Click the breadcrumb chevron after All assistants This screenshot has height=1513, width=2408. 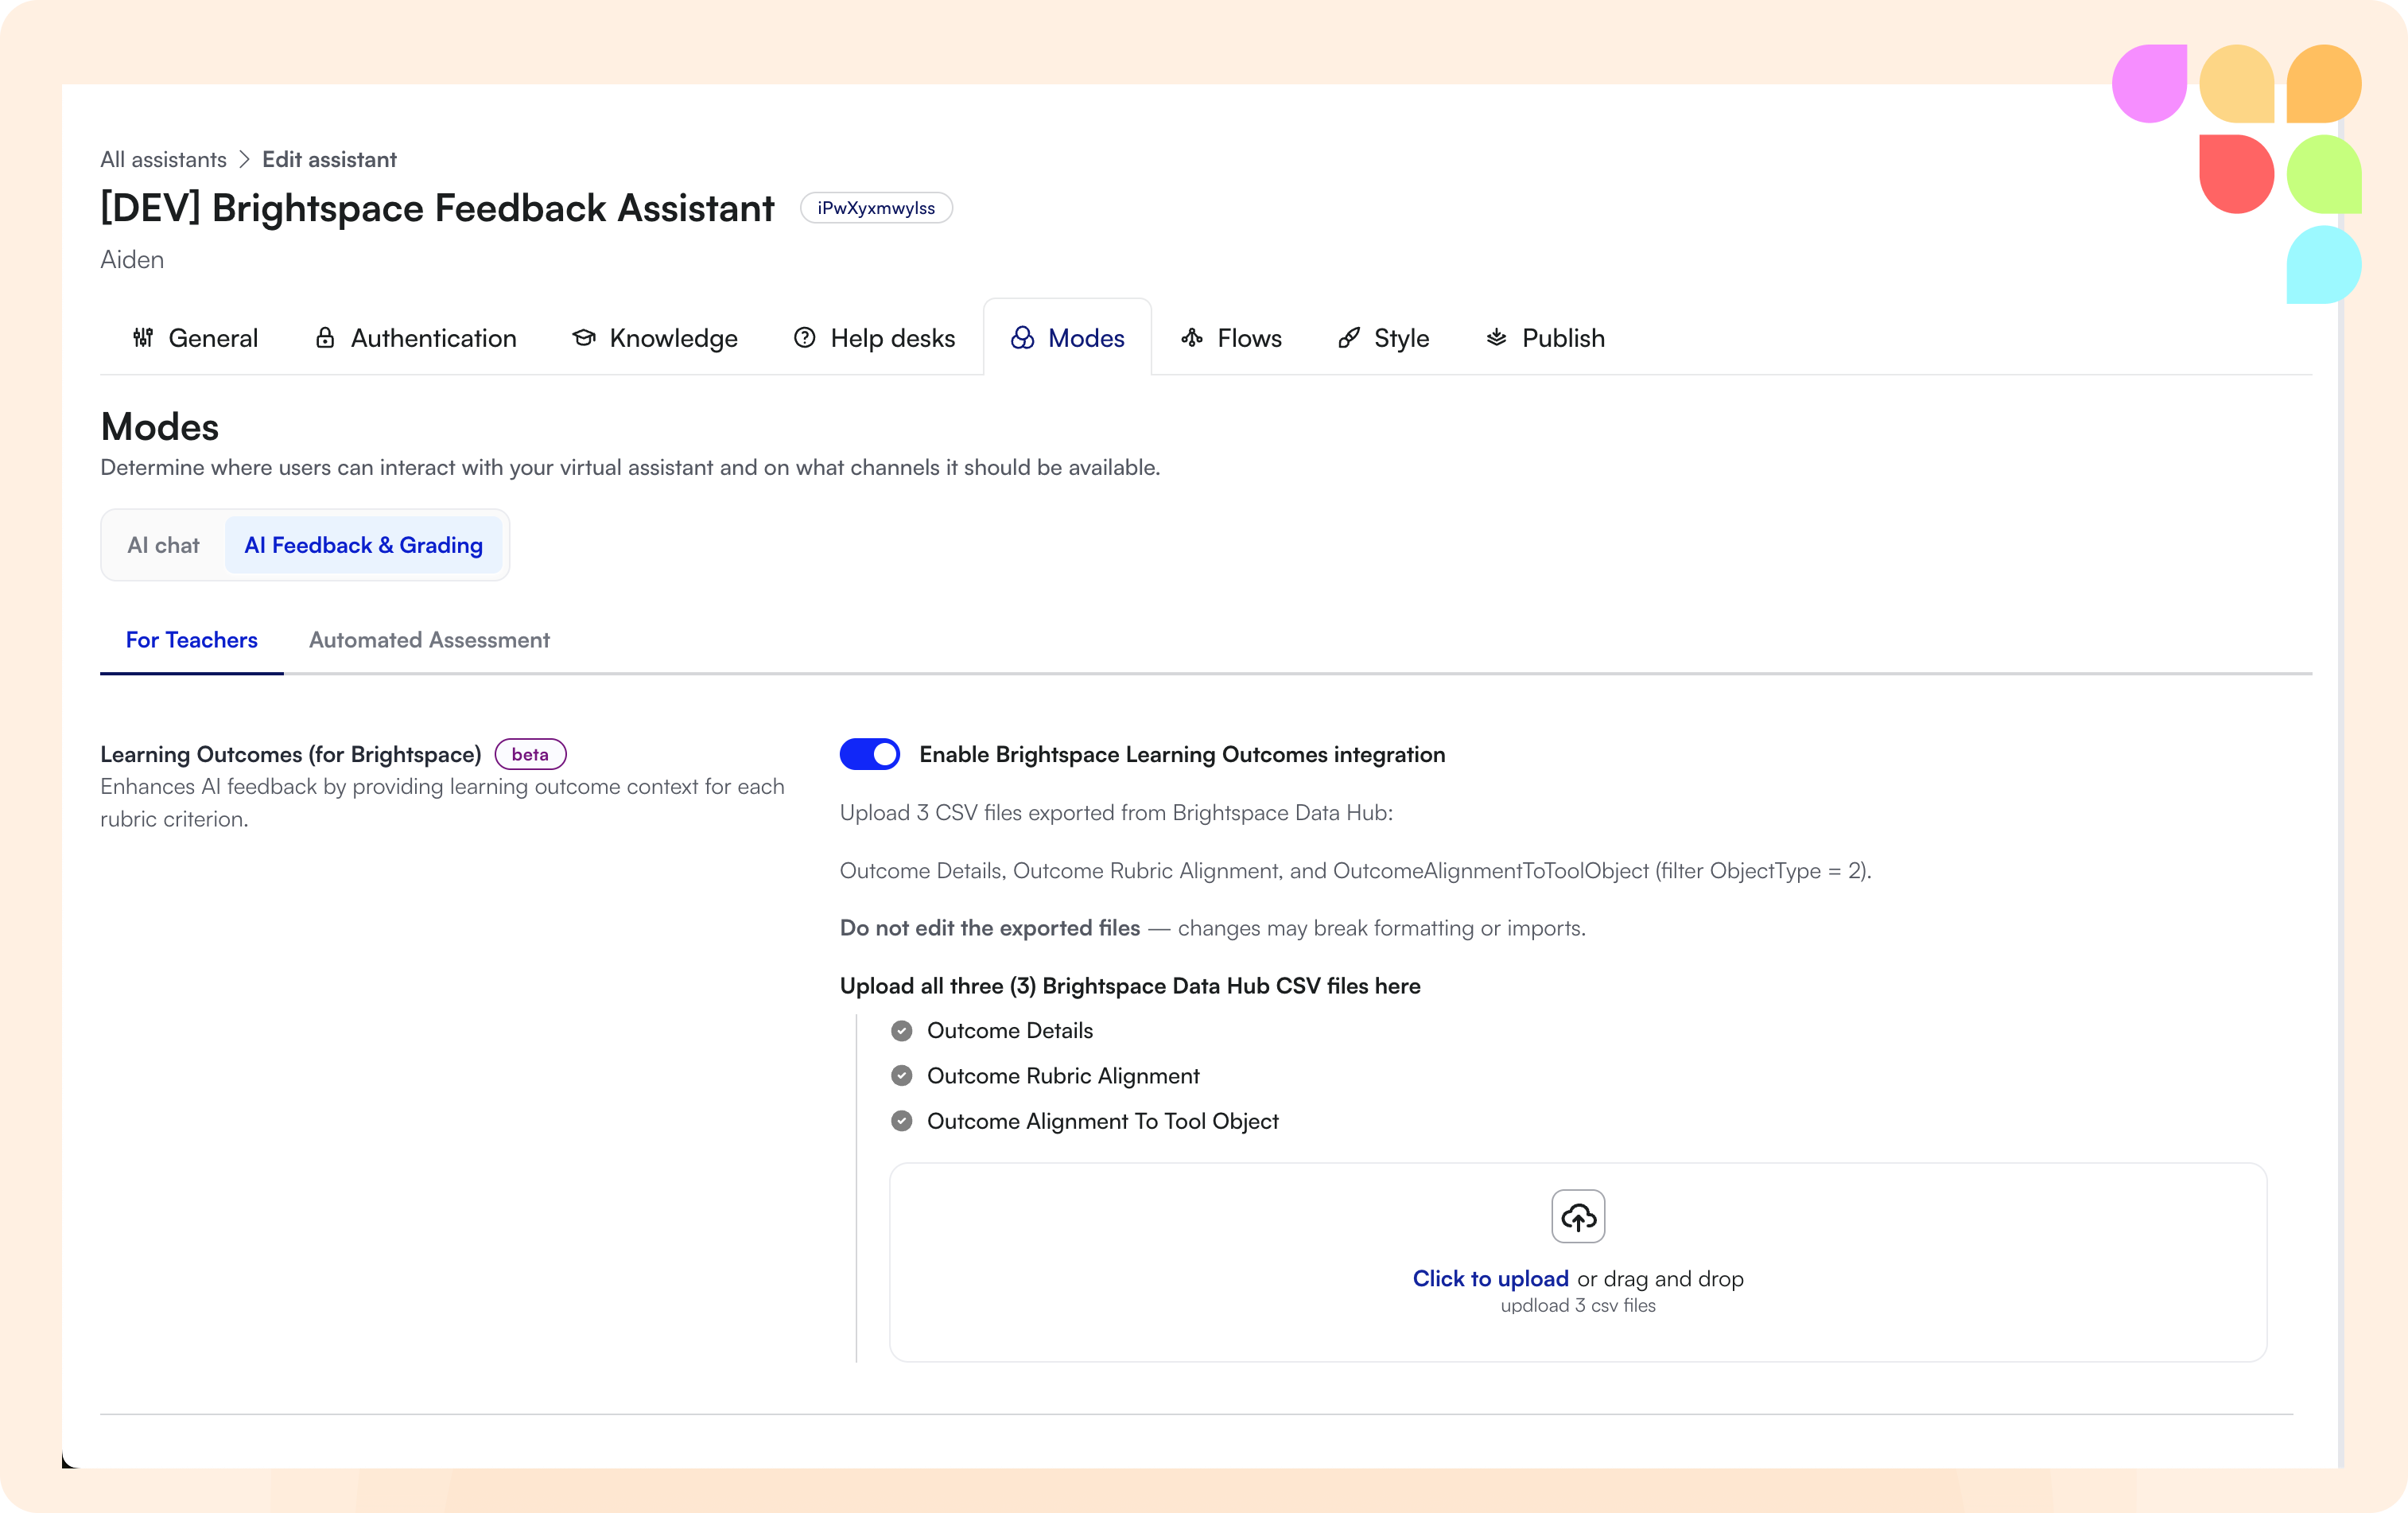point(244,160)
